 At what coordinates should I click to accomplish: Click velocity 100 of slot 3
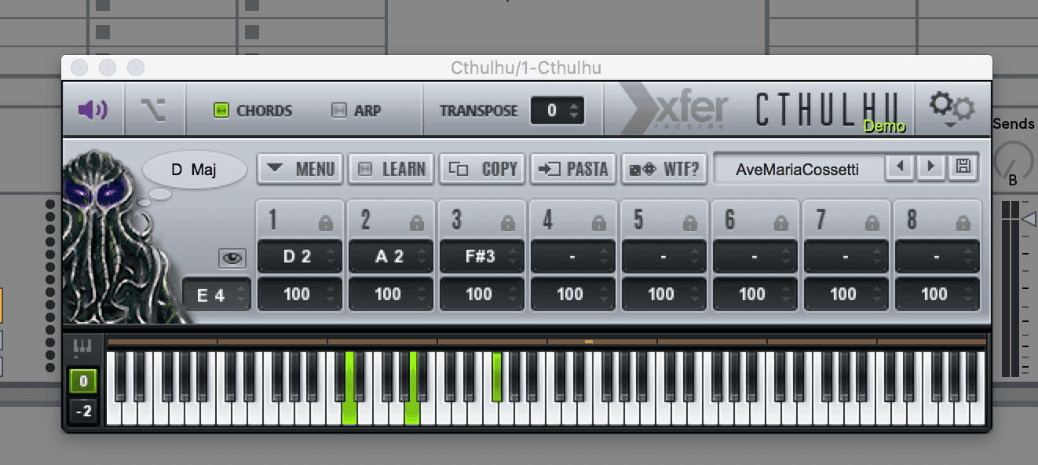[482, 295]
